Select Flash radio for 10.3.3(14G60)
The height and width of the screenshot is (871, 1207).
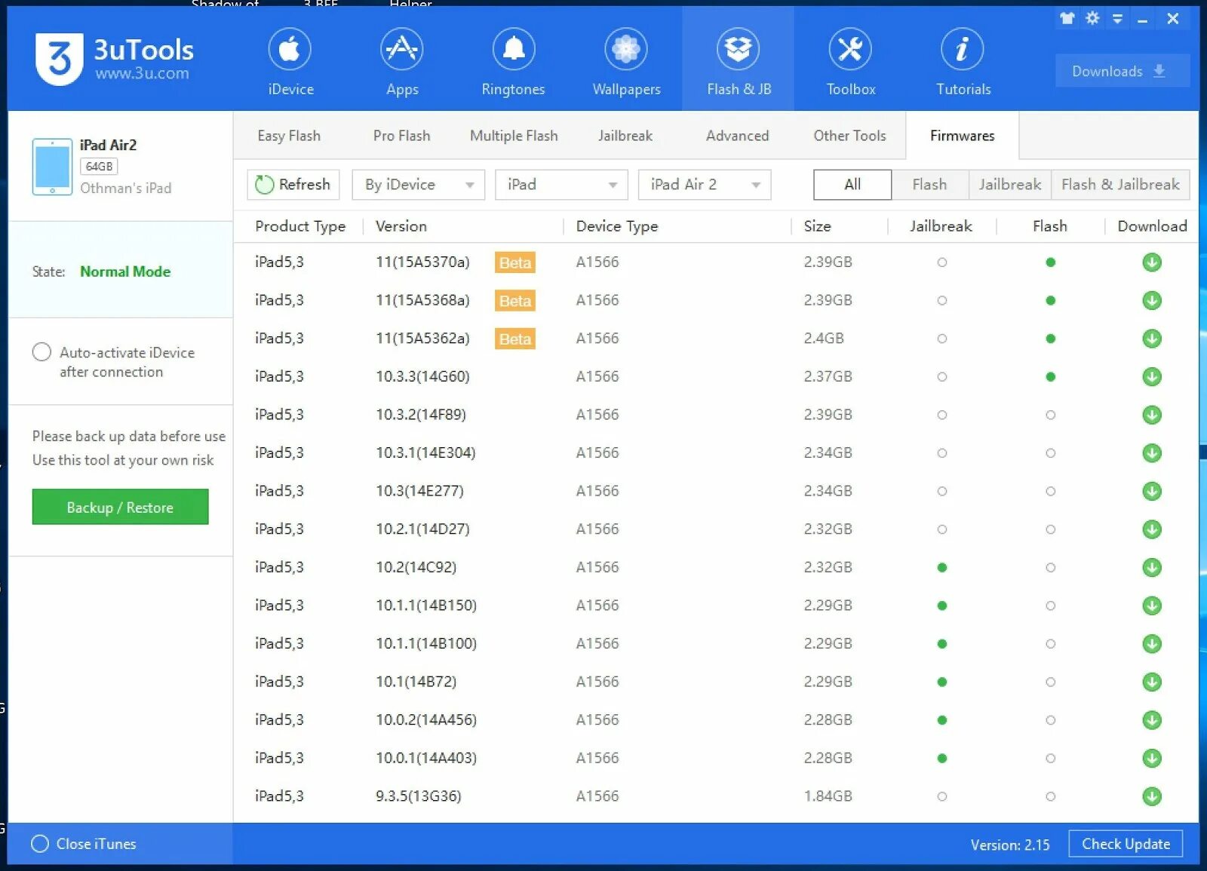click(x=1050, y=376)
